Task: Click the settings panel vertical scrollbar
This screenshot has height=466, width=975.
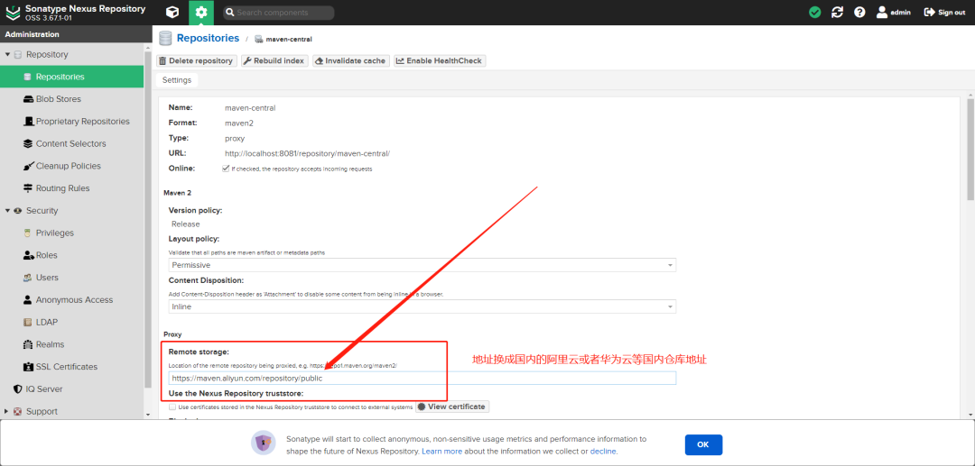Action: pos(970,149)
